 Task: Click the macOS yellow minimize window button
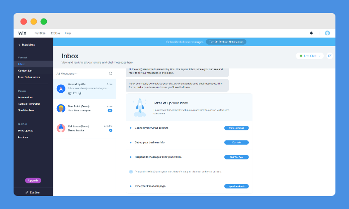pos(34,22)
